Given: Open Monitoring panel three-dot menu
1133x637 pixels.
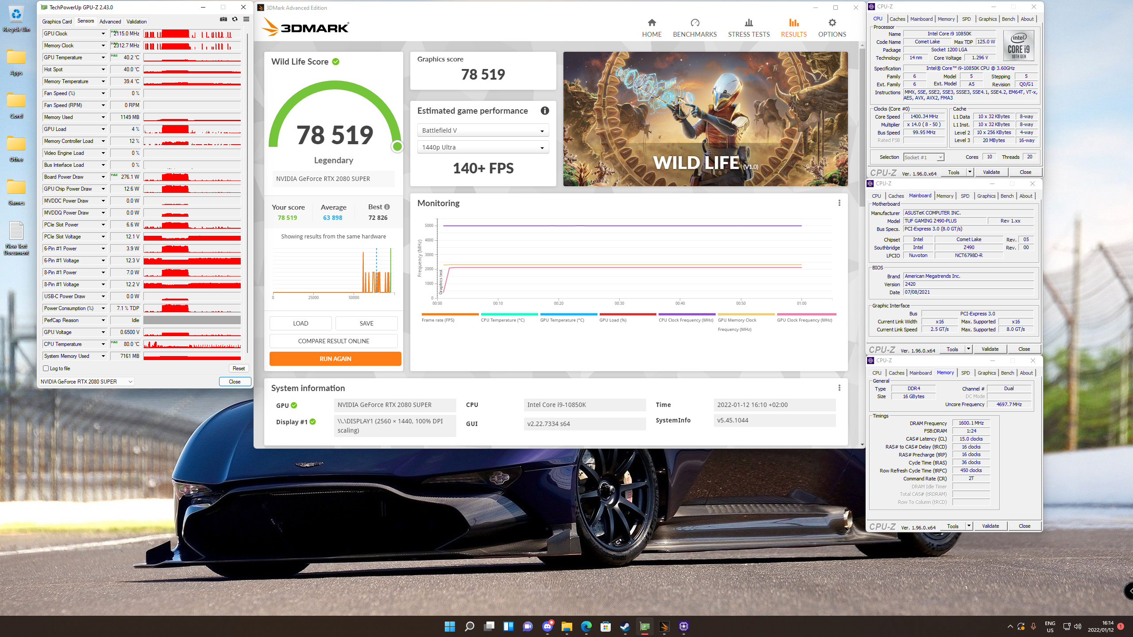Looking at the screenshot, I should click(x=839, y=203).
